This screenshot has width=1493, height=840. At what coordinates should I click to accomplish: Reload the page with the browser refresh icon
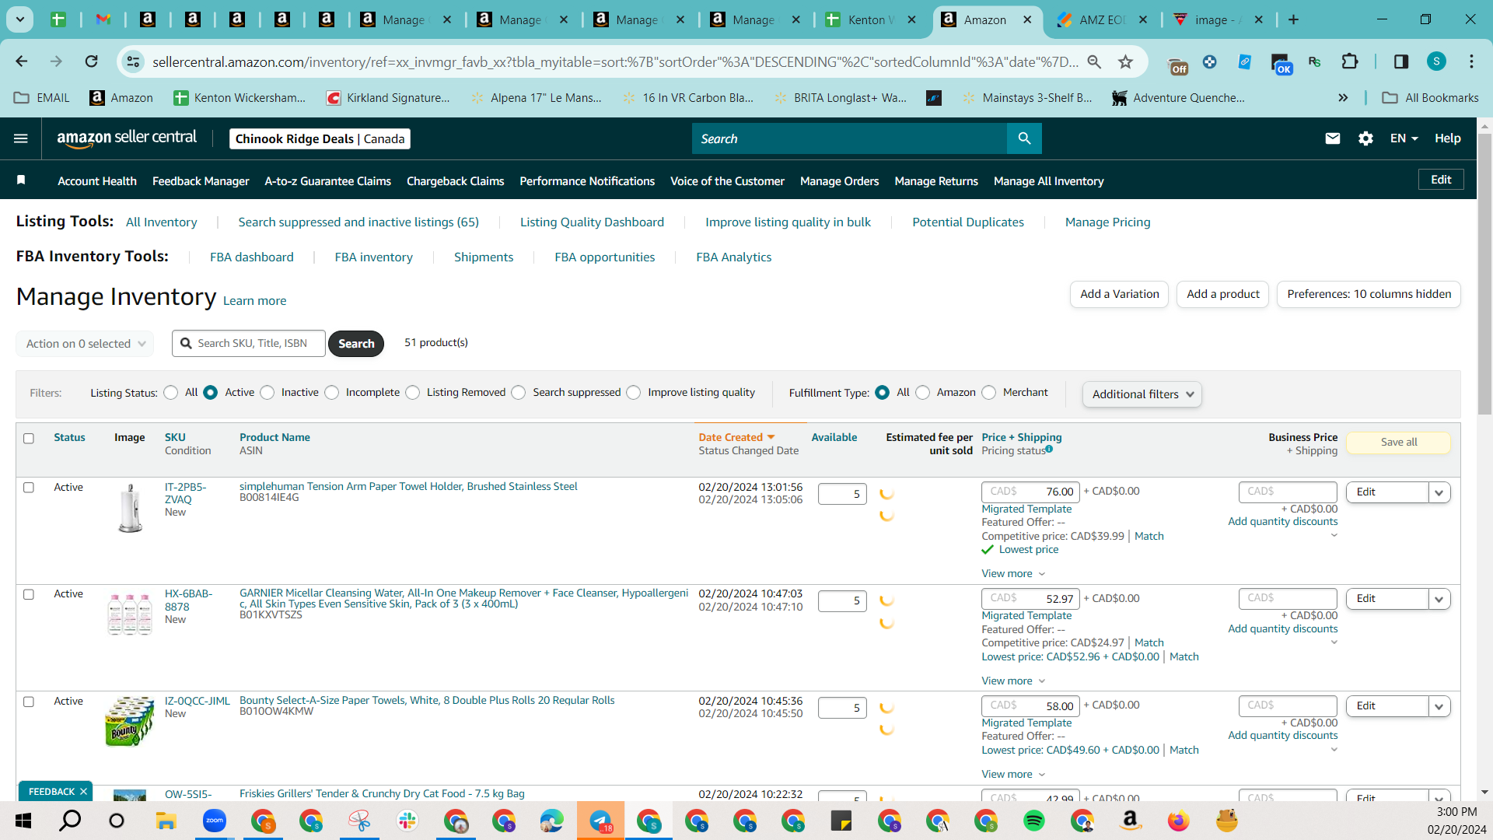coord(92,61)
